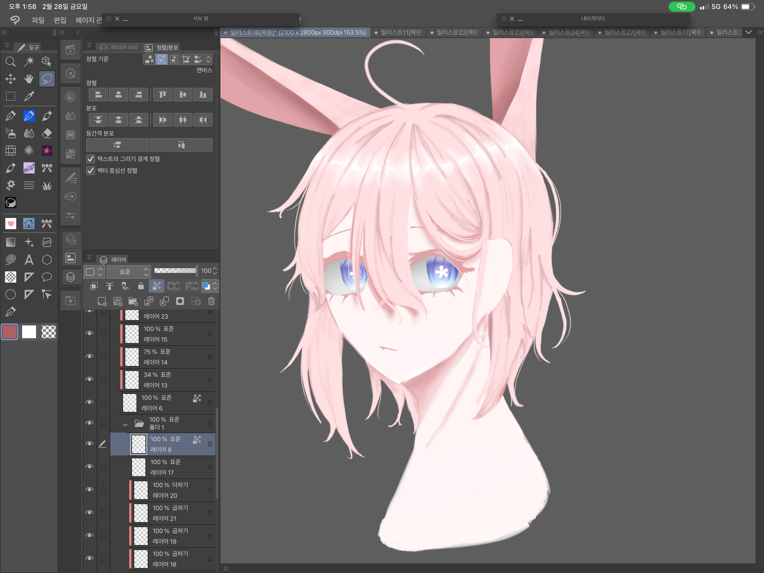Collapse the 폴더 1 folder
The image size is (764, 573).
pos(125,424)
